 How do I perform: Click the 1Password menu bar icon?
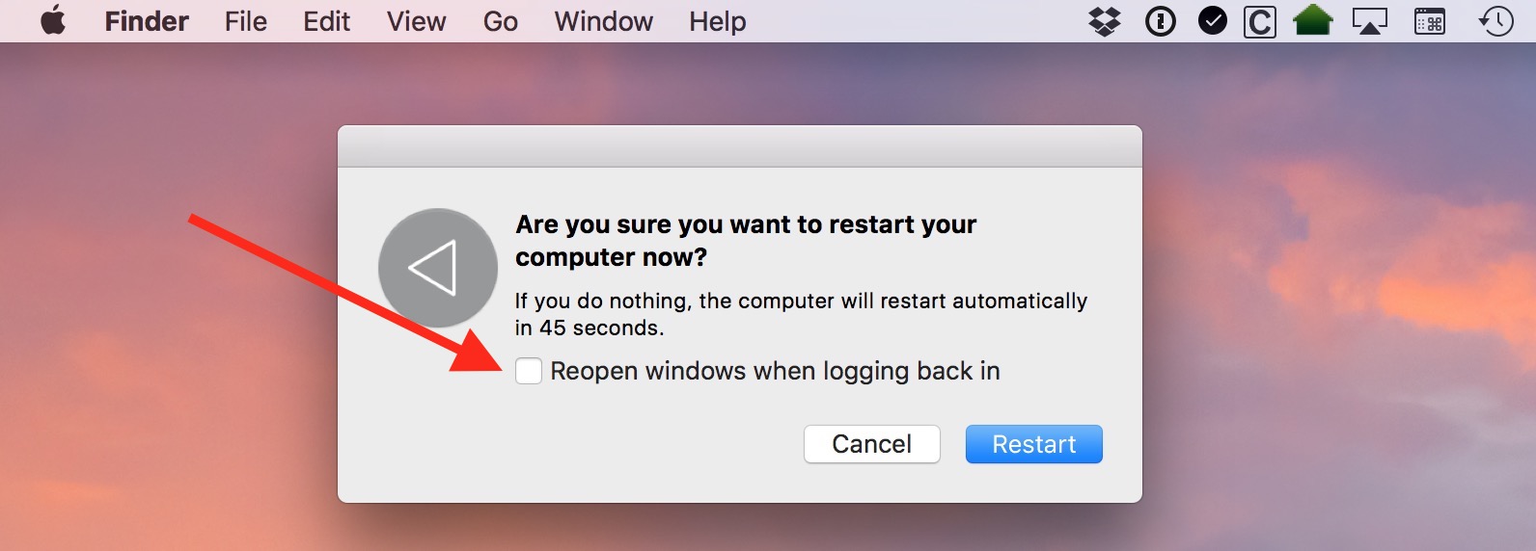[1160, 21]
